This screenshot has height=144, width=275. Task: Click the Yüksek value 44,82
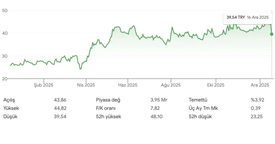60,108
